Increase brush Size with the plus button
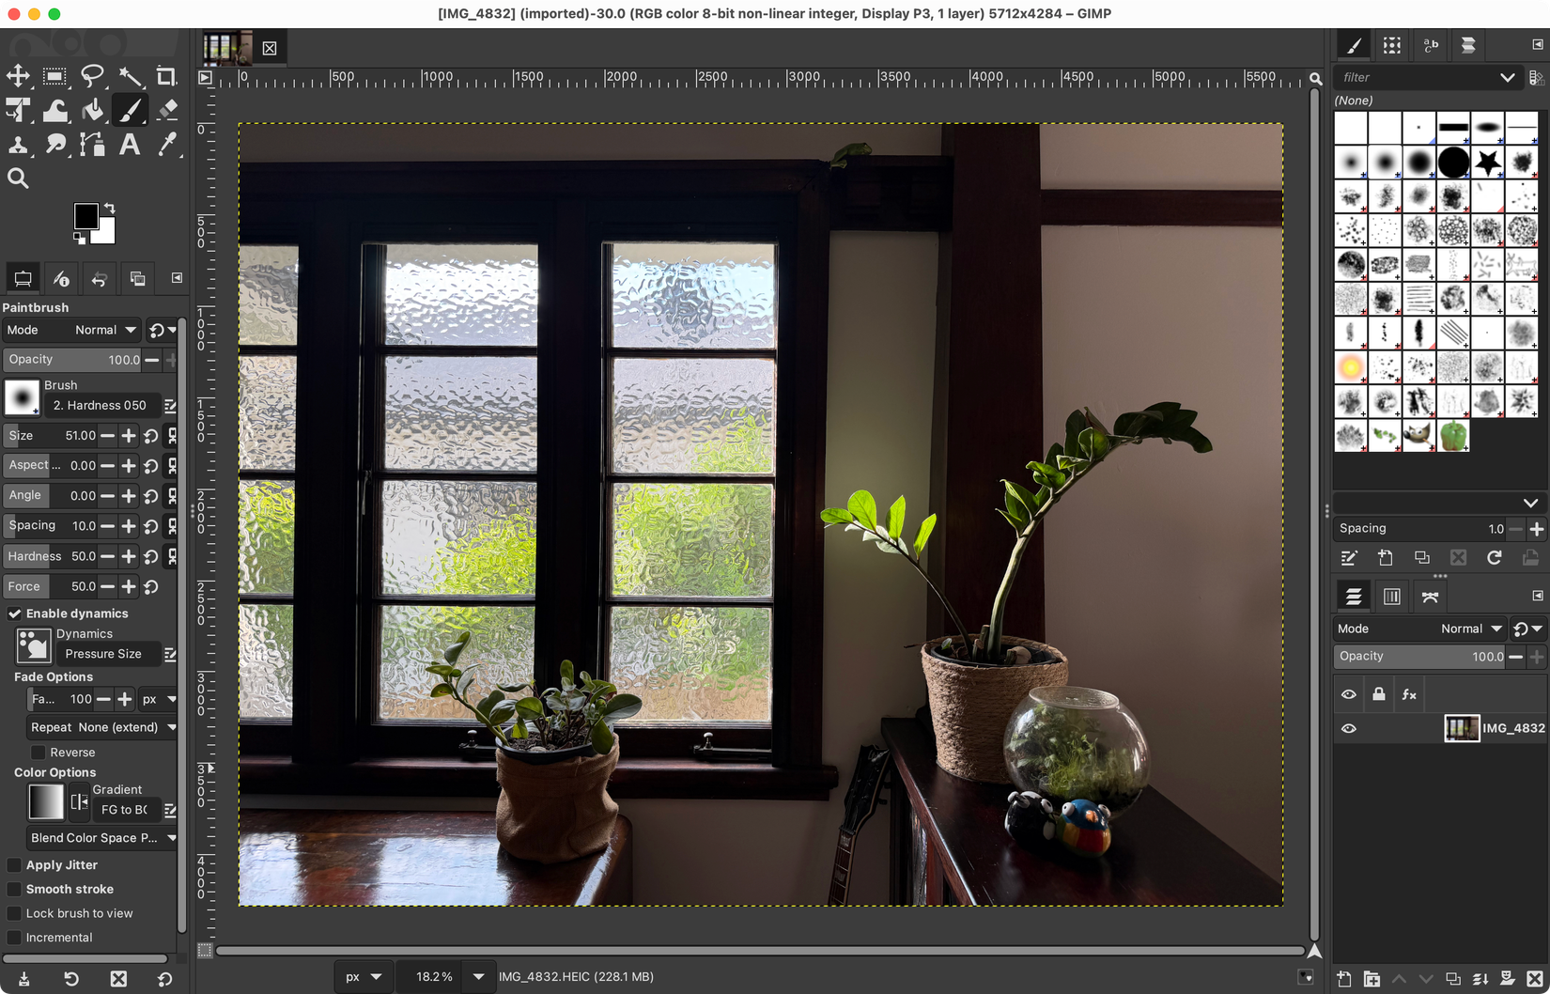The width and height of the screenshot is (1550, 994). pos(129,435)
